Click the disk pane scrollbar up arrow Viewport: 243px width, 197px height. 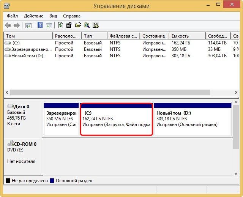click(236, 102)
